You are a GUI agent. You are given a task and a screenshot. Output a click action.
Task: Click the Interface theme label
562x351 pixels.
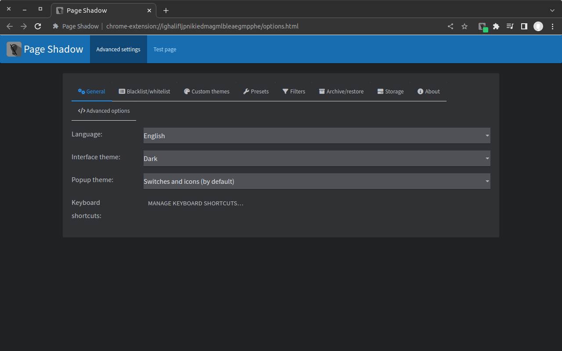click(x=96, y=157)
